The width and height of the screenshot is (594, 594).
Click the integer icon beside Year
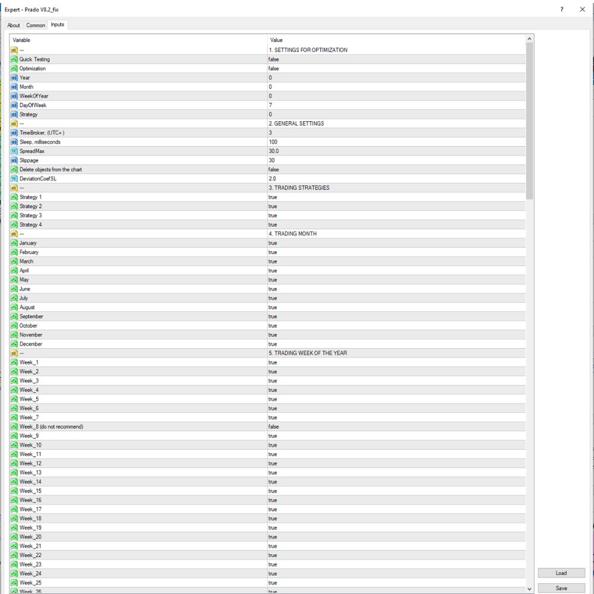click(14, 78)
